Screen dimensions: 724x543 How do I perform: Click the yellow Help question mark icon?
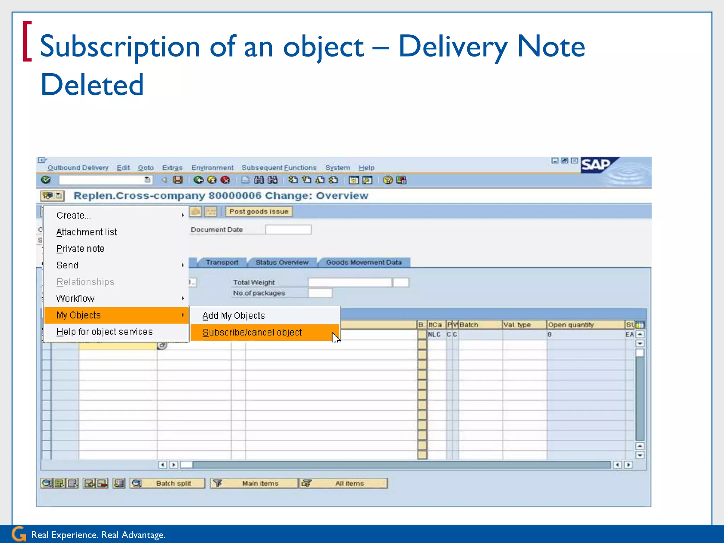pyautogui.click(x=388, y=180)
